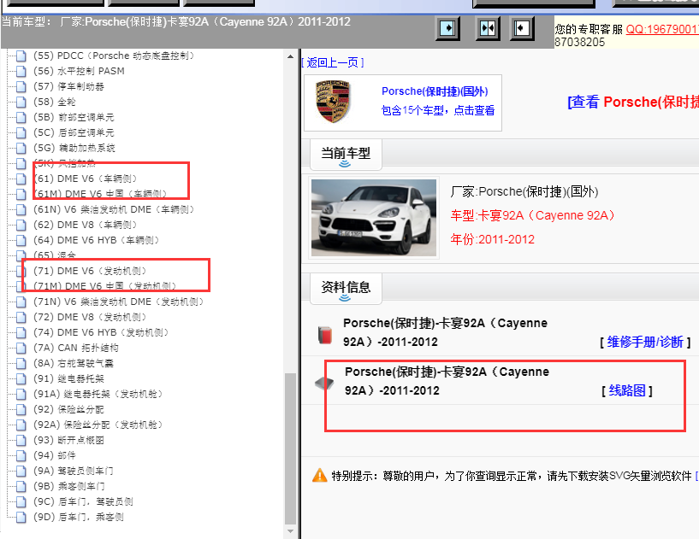Open tree item (7A) CAN 拓扑结构
Viewport: 699px width, 539px height.
(76, 348)
